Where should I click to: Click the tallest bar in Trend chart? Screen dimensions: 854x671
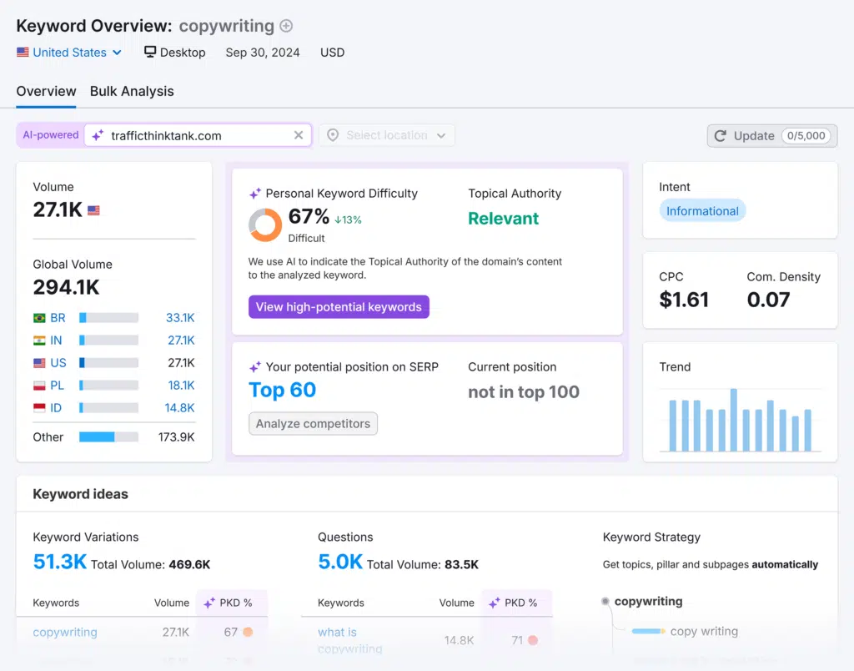734,420
